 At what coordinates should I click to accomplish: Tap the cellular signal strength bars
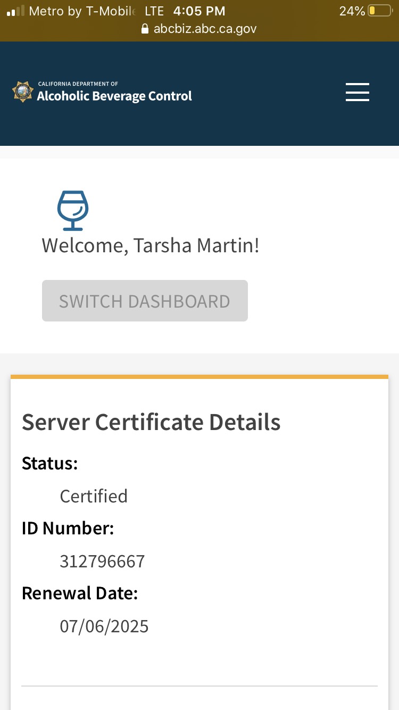pos(15,11)
